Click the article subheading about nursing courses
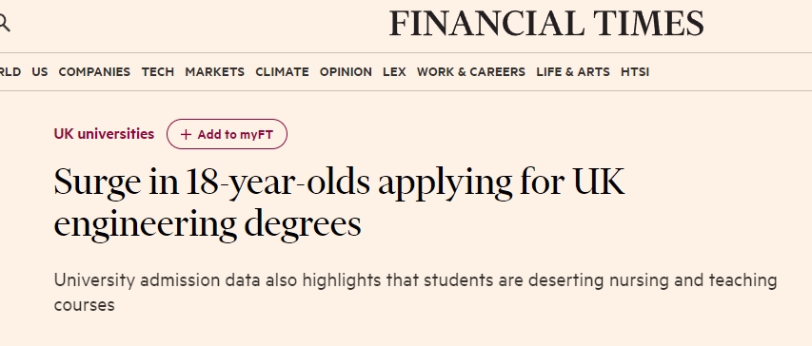 tap(415, 292)
